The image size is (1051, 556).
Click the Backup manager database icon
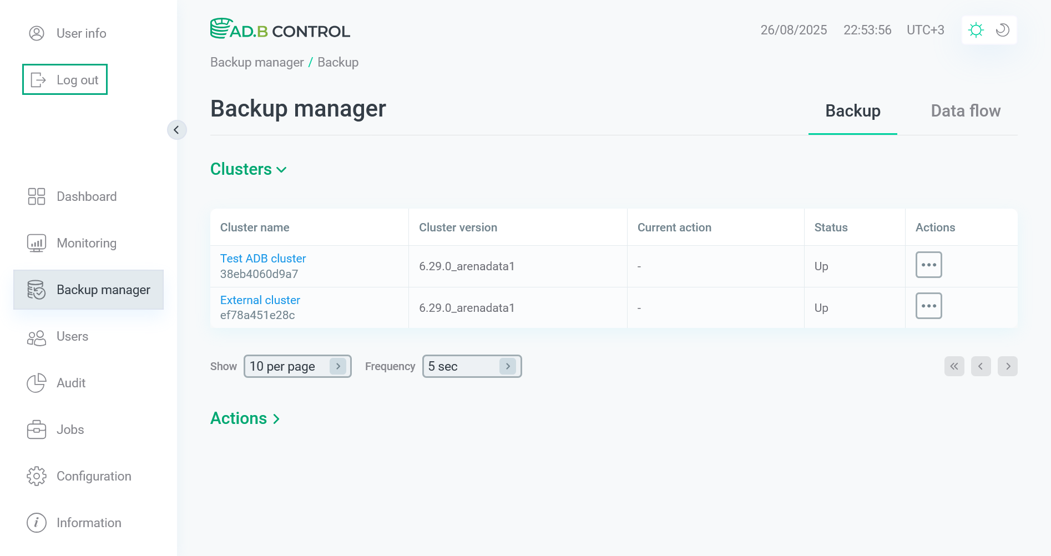tap(37, 289)
